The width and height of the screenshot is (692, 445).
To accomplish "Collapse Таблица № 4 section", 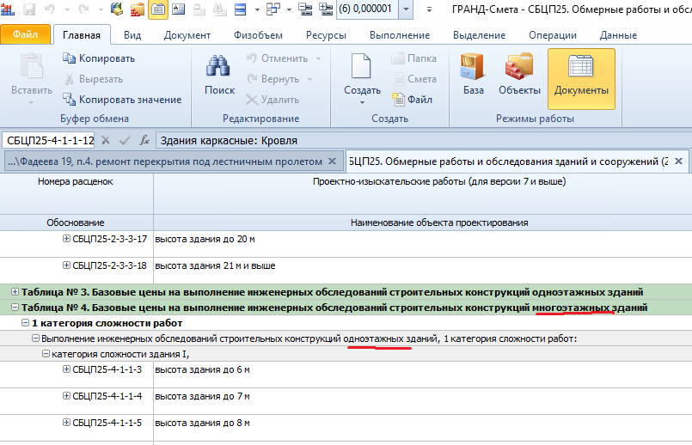I will pos(15,308).
